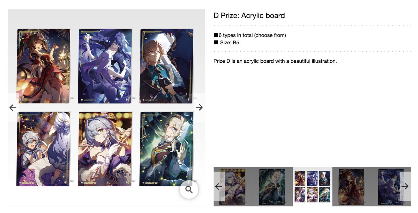The width and height of the screenshot is (418, 213).
Task: Advance main gallery with right arrow
Action: 199,107
